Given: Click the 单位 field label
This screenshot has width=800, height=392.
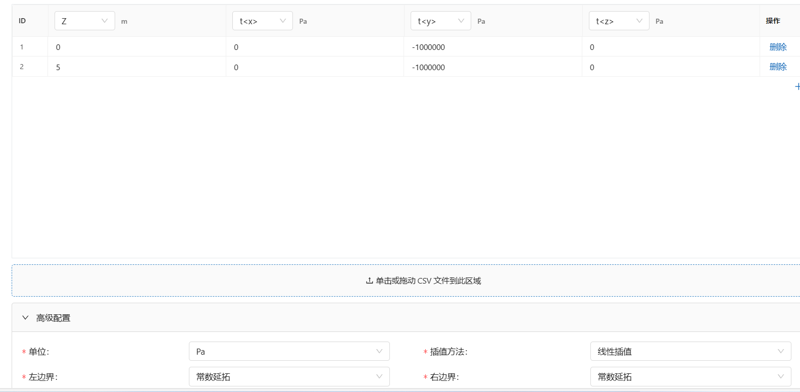Looking at the screenshot, I should point(39,352).
